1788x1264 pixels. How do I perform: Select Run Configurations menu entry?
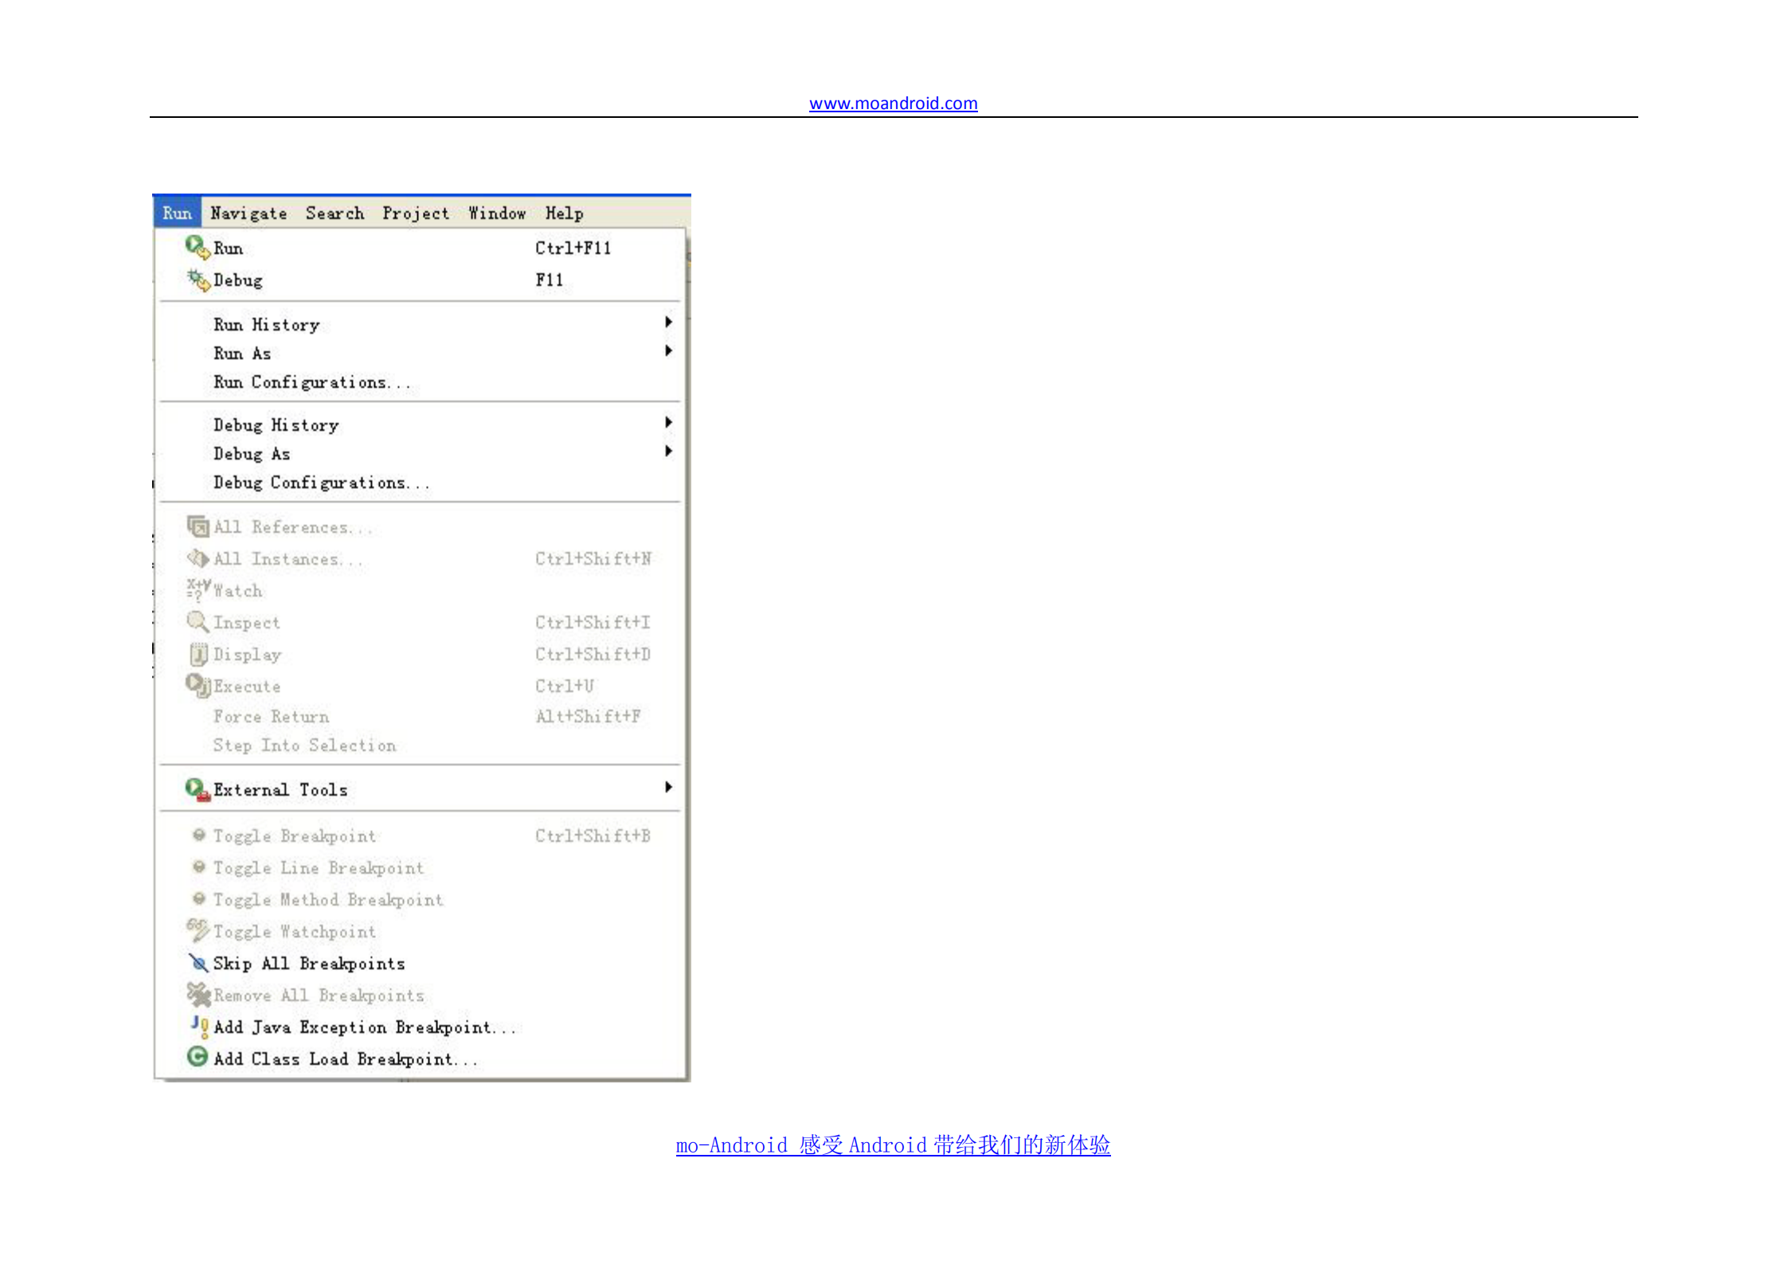coord(311,382)
